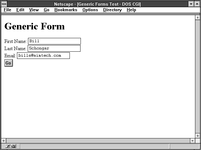
Task: Open the Bookmarks menu
Action: point(66,10)
